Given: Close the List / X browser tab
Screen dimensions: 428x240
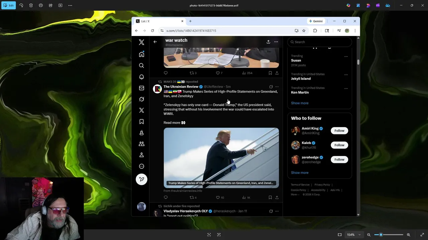Looking at the screenshot, I should click(x=182, y=21).
